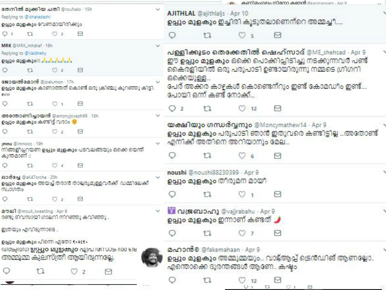Image resolution: width=386 pixels, height=290 pixels.
Task: Like the @fakemahaan tweet with 12 likes
Action: tap(242, 280)
